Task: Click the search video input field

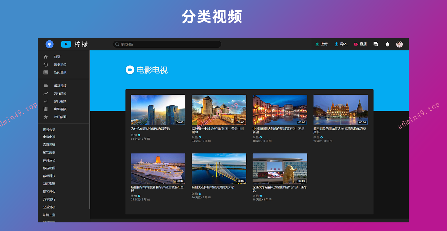Action: tap(168, 44)
